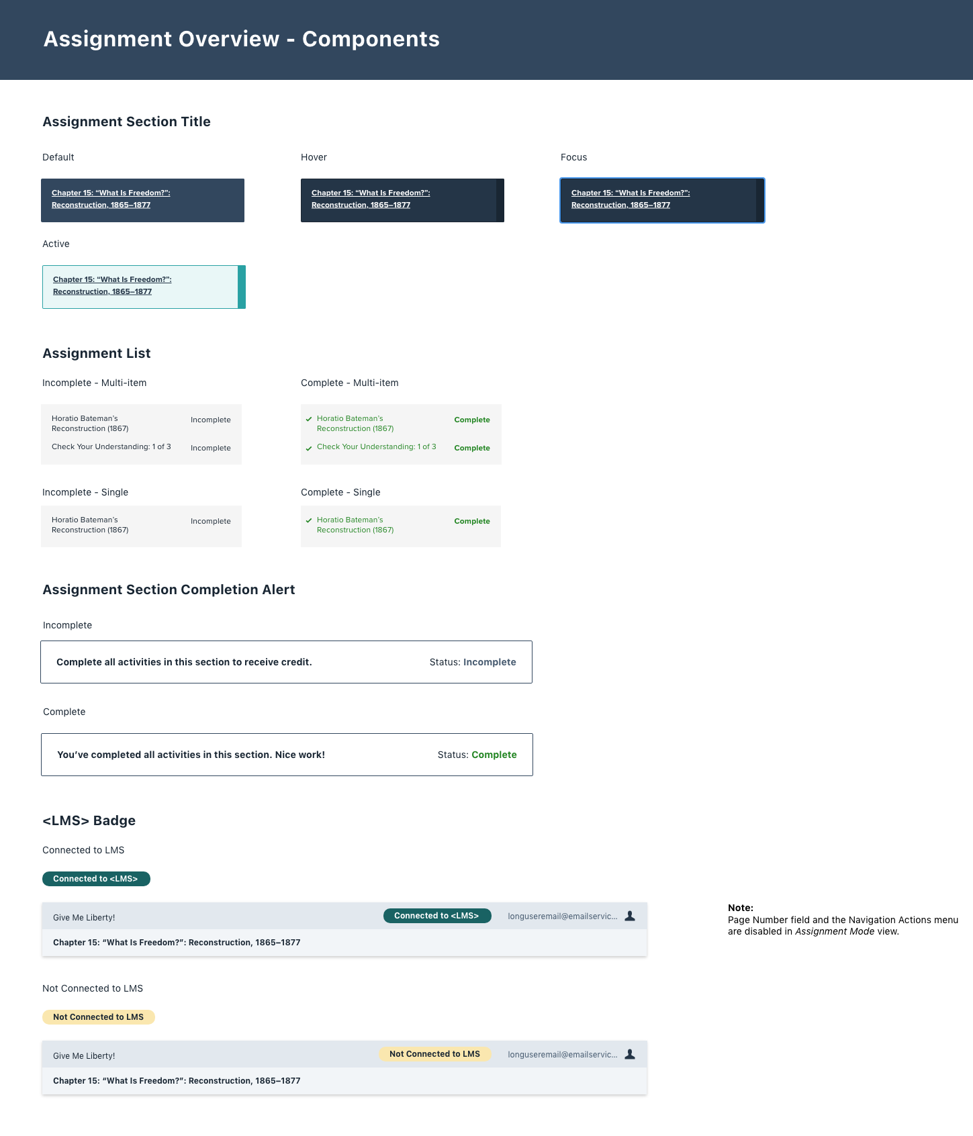Click Complete status of Check Your Understanding row
The image size is (973, 1136).
point(472,448)
